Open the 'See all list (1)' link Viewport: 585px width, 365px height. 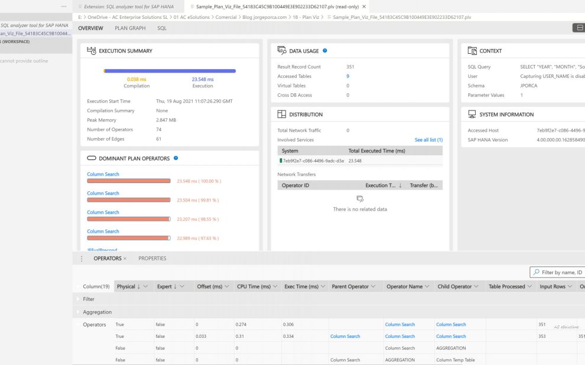(x=428, y=140)
